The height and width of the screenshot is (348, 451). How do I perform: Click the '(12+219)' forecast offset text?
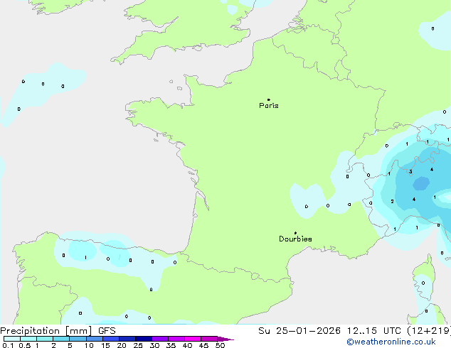coord(429,331)
